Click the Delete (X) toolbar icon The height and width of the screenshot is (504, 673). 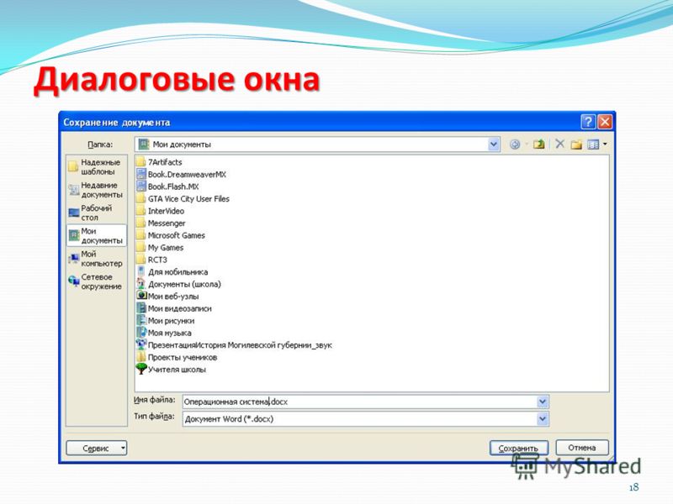pos(559,144)
